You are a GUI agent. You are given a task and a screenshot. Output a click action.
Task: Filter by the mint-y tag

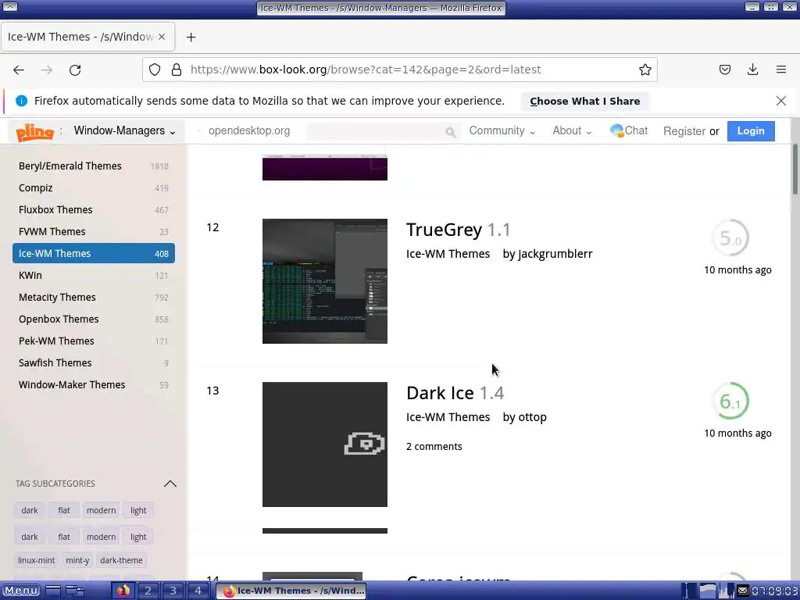(x=77, y=560)
